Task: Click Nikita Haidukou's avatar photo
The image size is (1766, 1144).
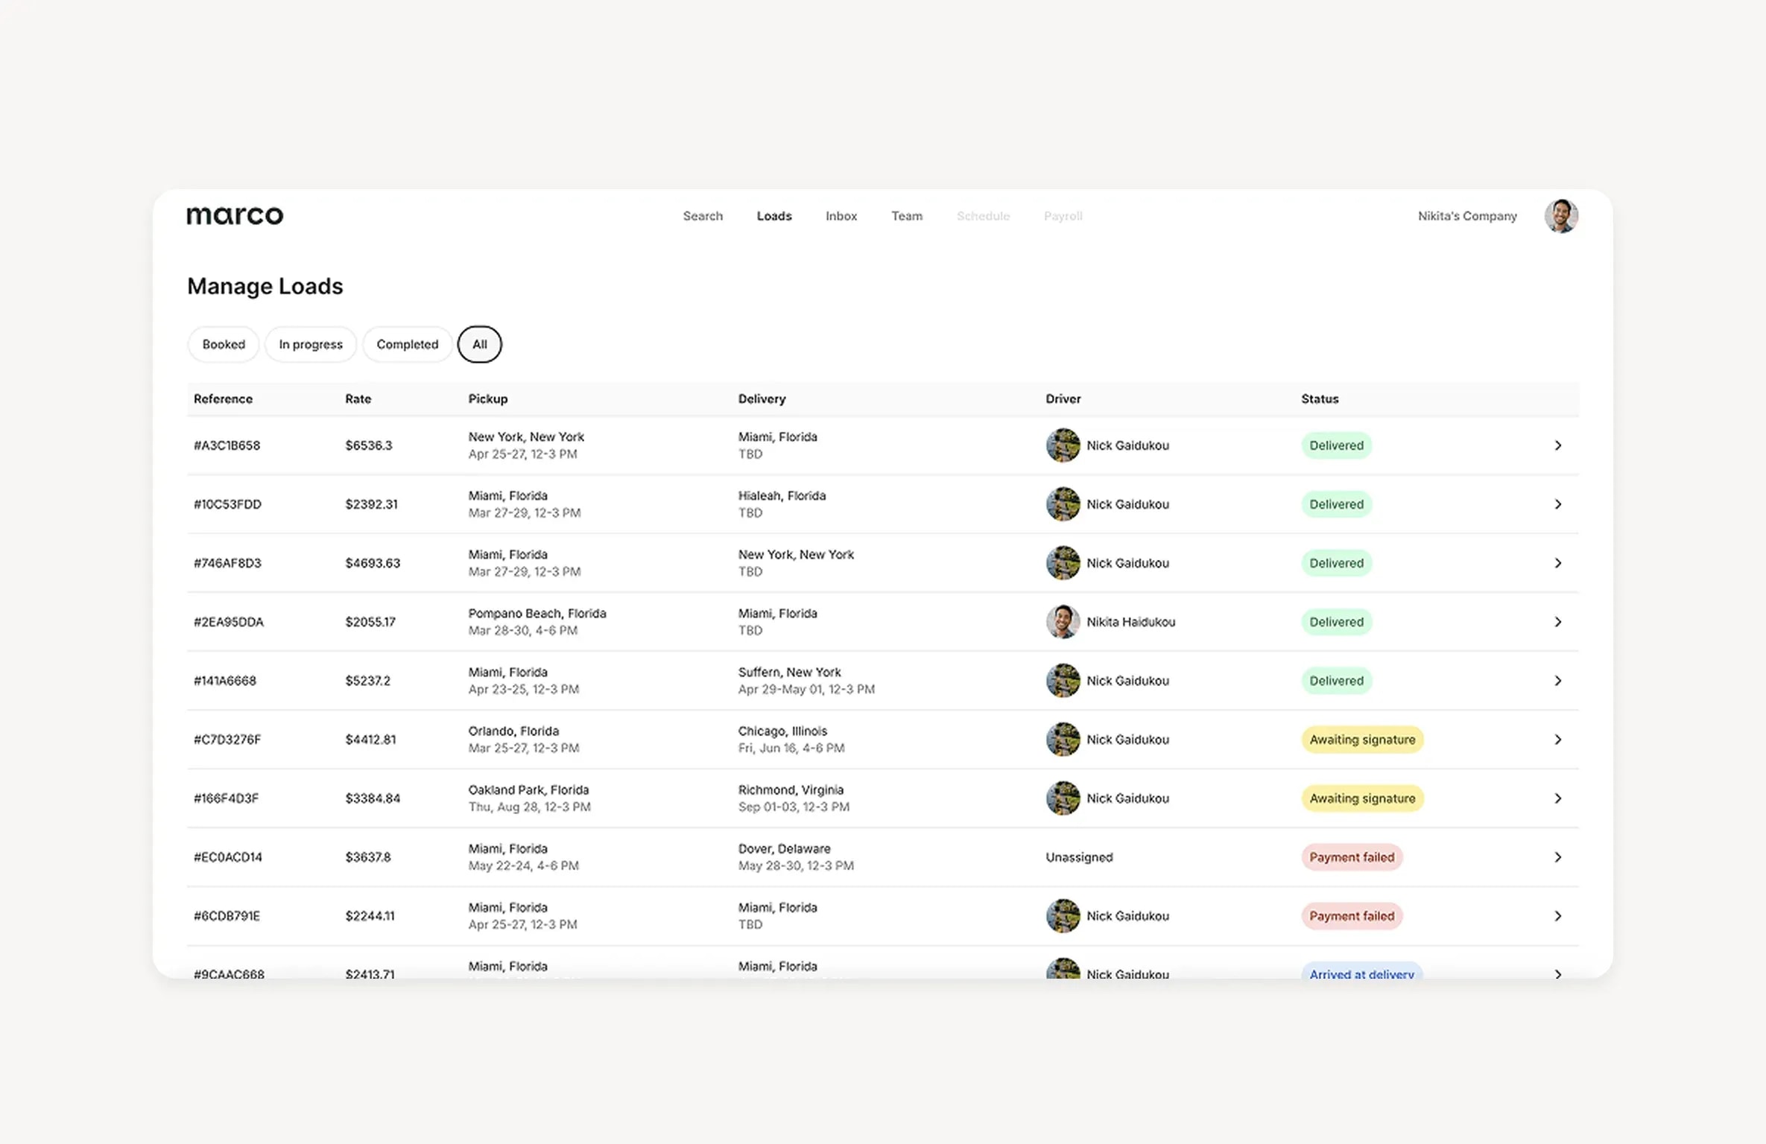Action: click(x=1063, y=622)
